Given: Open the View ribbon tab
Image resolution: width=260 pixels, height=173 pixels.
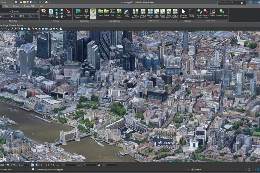Looking at the screenshot, I should coord(6,6).
